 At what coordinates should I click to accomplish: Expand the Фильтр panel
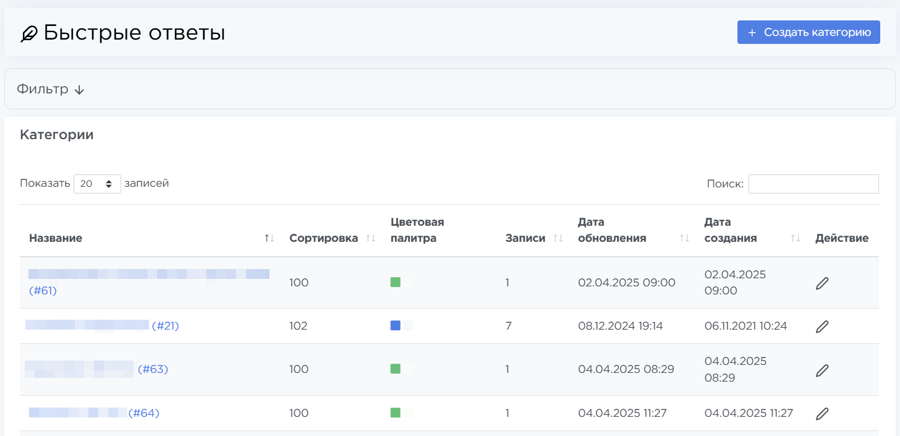51,89
